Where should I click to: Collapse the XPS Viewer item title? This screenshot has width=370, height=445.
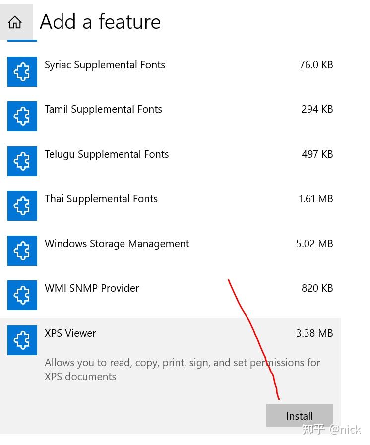point(70,333)
